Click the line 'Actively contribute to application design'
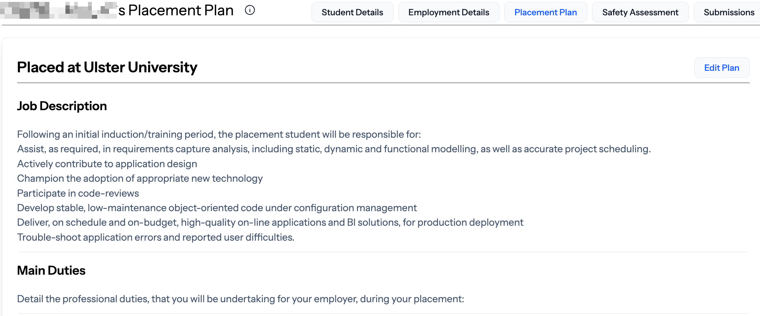760x316 pixels. [x=107, y=164]
